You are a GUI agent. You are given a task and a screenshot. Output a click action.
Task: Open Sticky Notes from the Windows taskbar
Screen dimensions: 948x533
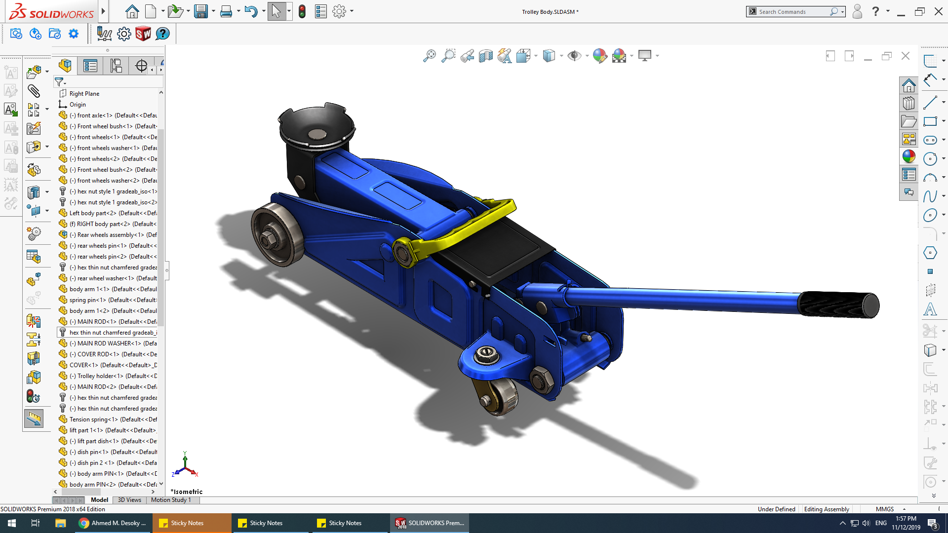[187, 523]
